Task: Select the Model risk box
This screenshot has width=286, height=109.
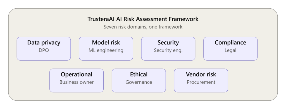Action: tap(106, 48)
